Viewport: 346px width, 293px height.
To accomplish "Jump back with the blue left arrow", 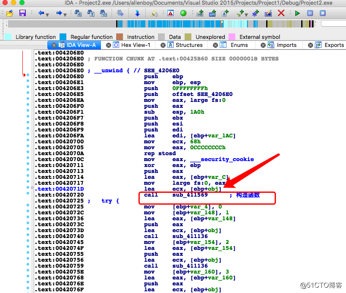I will [41, 13].
